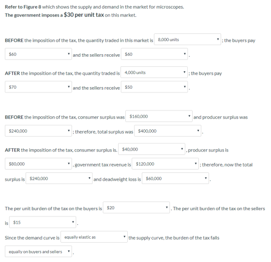Image resolution: width=271 pixels, height=262 pixels.
Task: Open the sellers receive $50 dropdown
Action: click(154, 87)
